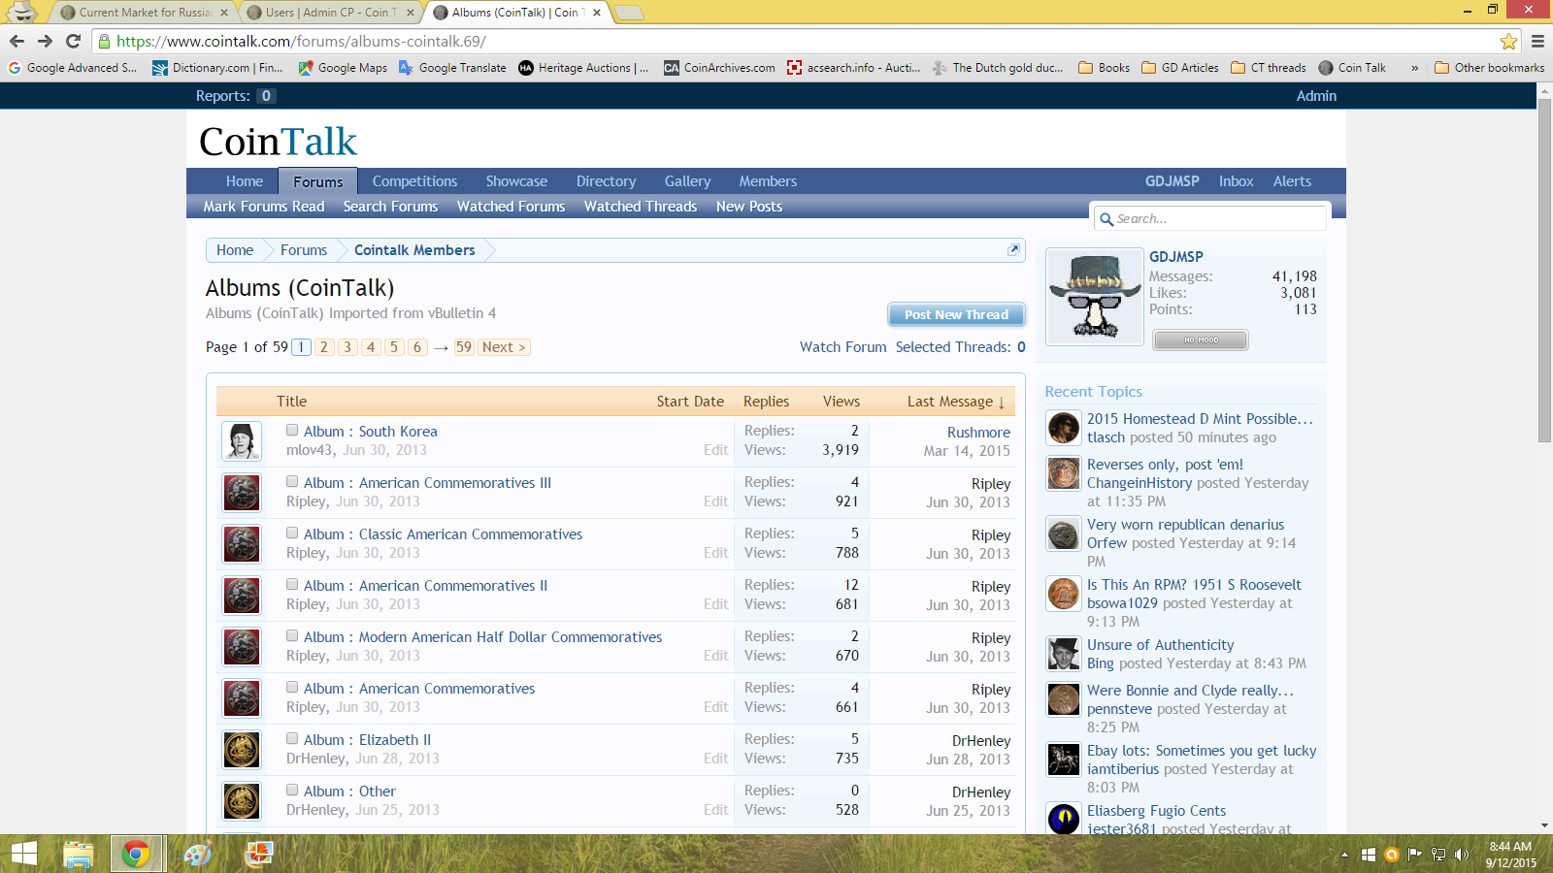
Task: Show hidden system tray icons arrow
Action: pyautogui.click(x=1344, y=855)
